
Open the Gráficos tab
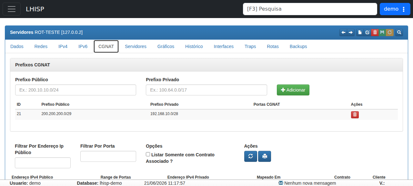click(x=166, y=46)
